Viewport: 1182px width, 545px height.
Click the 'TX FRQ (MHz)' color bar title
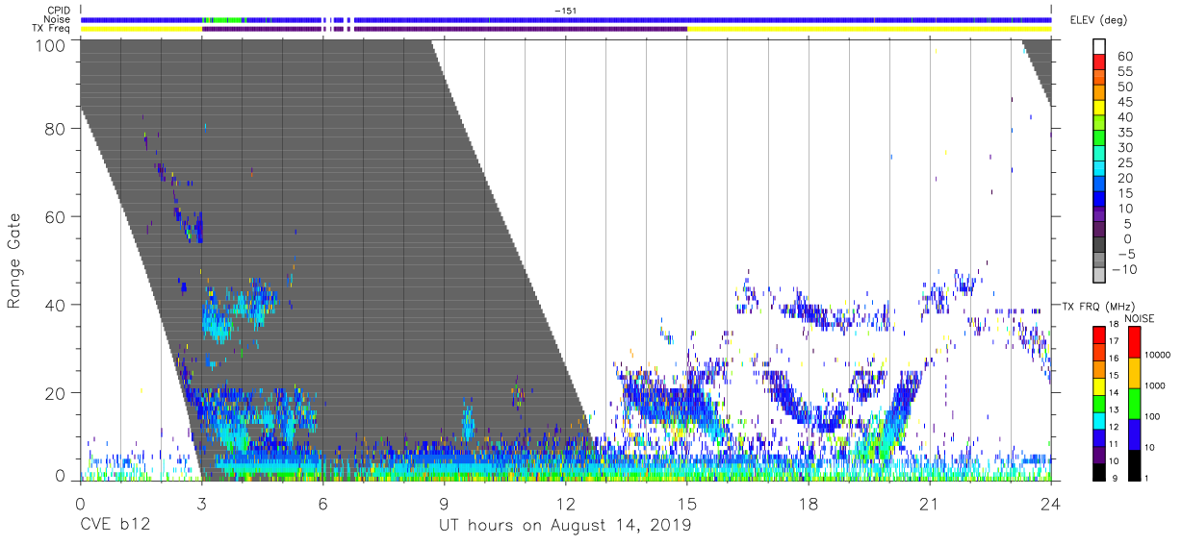pyautogui.click(x=1096, y=306)
